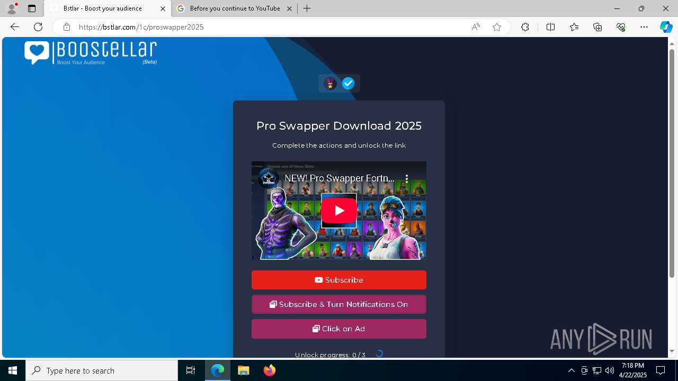
Task: Click the taskbar search box
Action: (x=102, y=370)
